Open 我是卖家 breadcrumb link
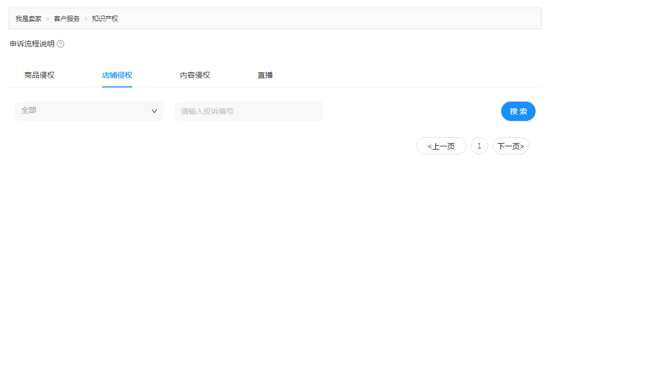The image size is (669, 365). pos(29,18)
